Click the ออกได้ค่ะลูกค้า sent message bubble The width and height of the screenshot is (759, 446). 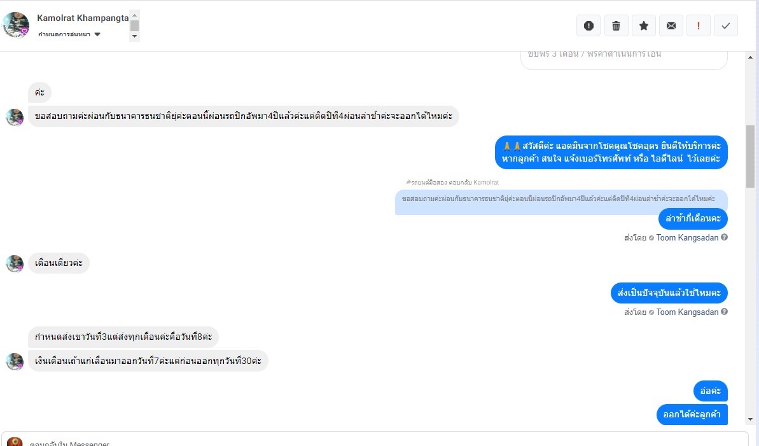(x=692, y=415)
